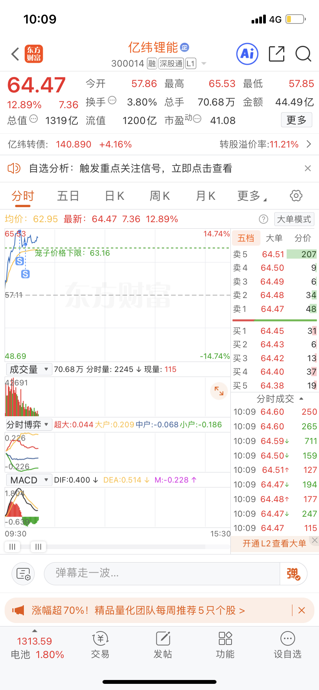This screenshot has width=319, height=690.
Task: Tap the left timeline range handle
Action: (x=12, y=547)
